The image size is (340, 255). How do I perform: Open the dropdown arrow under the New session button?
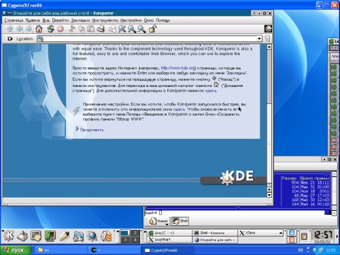(167, 224)
